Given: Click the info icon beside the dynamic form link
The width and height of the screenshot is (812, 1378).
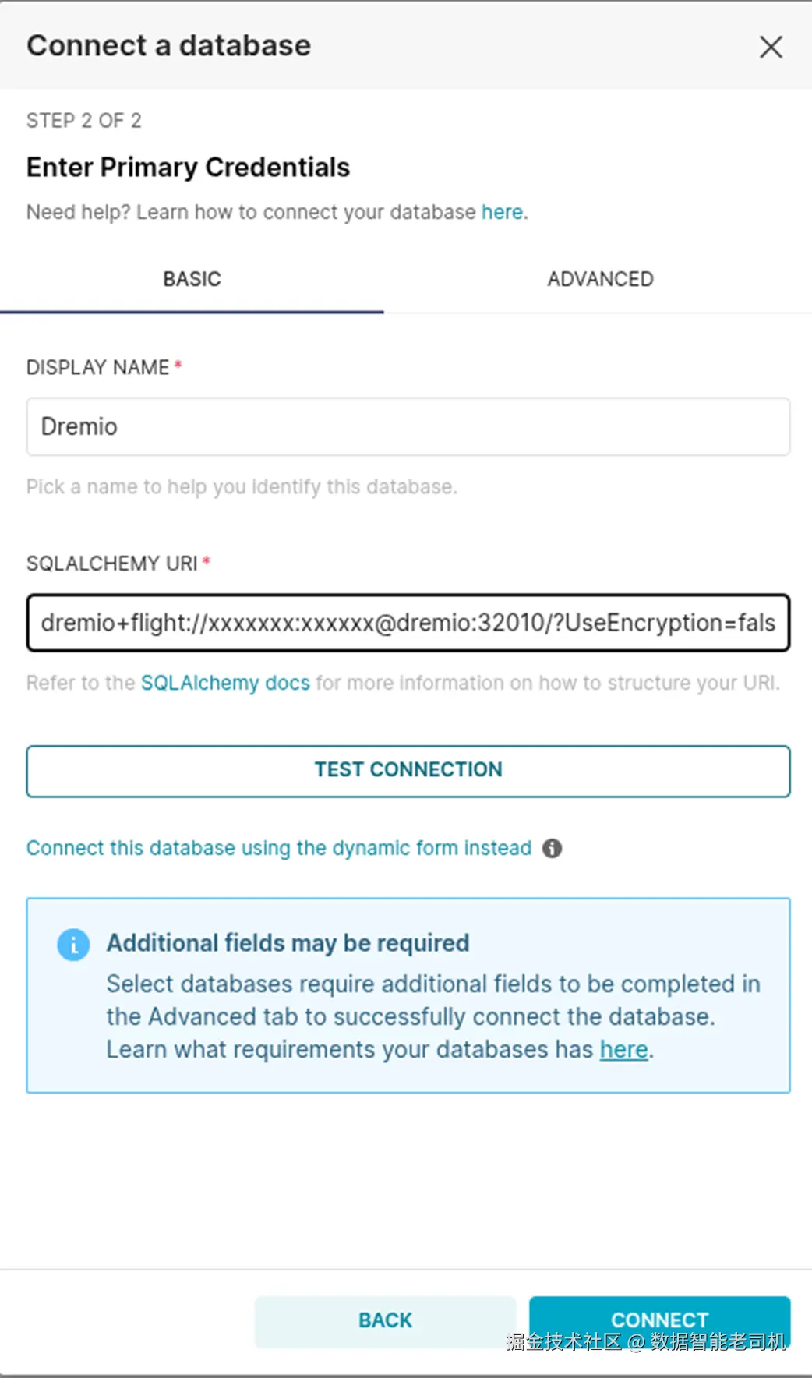Looking at the screenshot, I should pos(552,848).
